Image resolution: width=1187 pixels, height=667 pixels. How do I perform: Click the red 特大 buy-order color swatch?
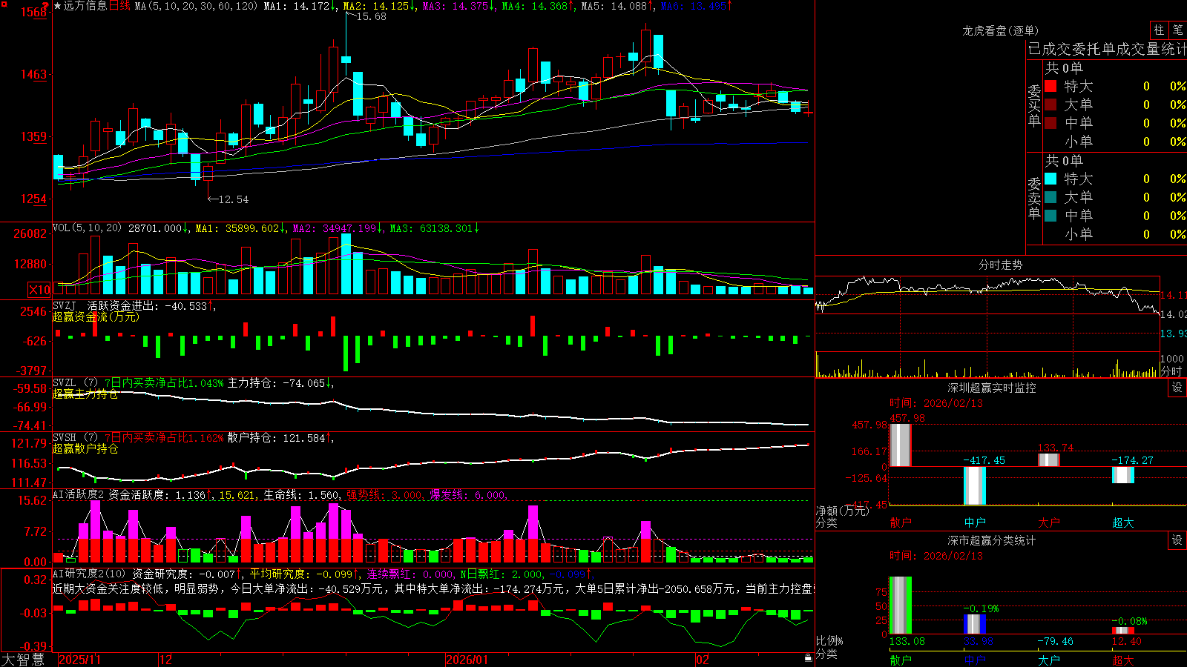point(1050,86)
